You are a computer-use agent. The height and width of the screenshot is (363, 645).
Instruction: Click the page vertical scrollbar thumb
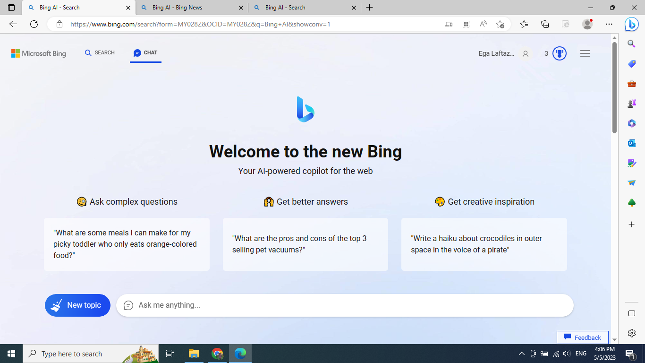tap(614, 87)
